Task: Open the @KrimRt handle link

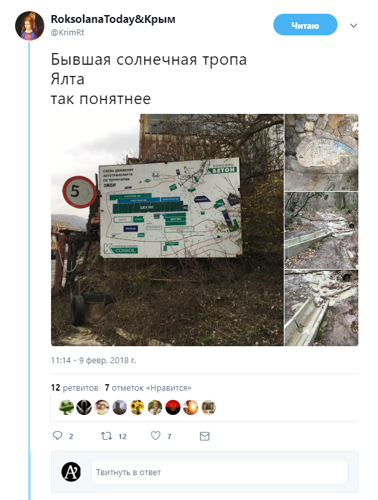Action: pos(67,33)
